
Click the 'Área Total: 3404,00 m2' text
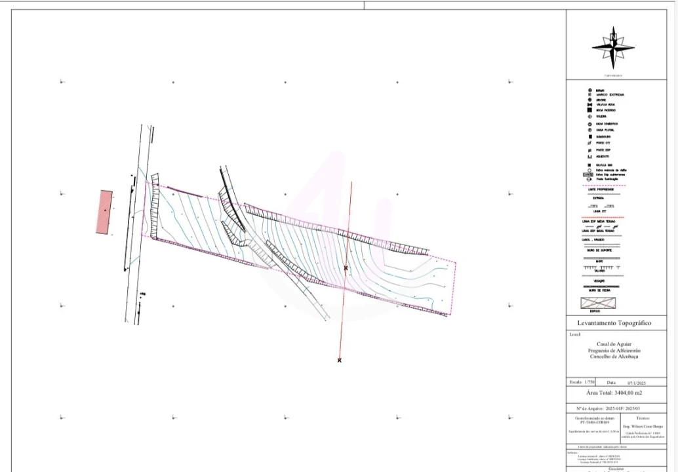[614, 393]
